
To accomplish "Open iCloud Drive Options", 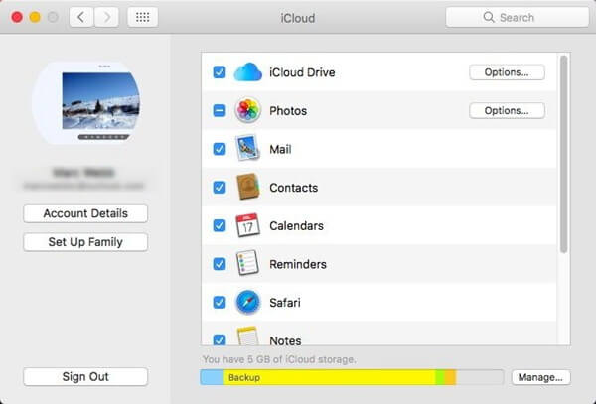I will pos(507,72).
